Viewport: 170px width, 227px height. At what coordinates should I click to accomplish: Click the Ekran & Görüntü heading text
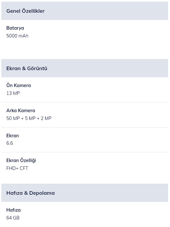point(27,68)
